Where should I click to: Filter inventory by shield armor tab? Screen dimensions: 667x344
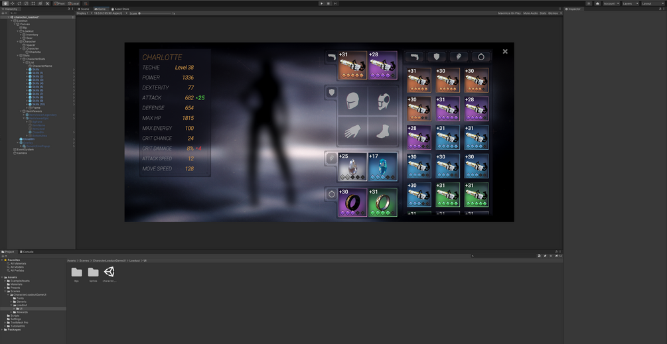437,56
